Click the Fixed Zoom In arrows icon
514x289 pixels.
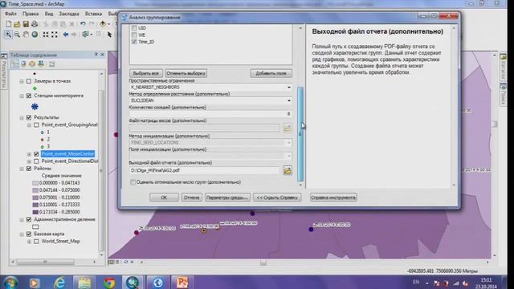(x=46, y=35)
